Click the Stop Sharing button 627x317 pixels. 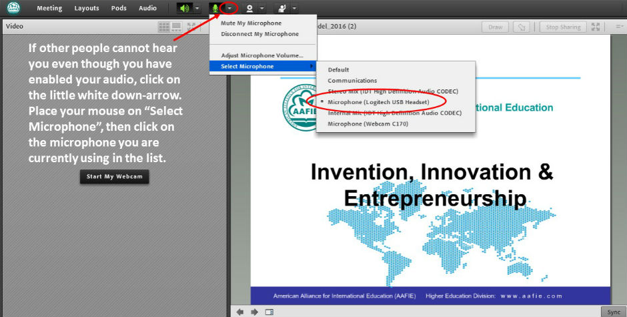[563, 27]
